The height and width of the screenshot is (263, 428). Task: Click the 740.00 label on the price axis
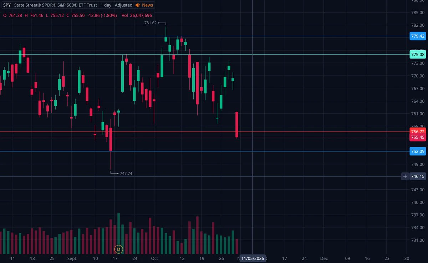(417, 202)
